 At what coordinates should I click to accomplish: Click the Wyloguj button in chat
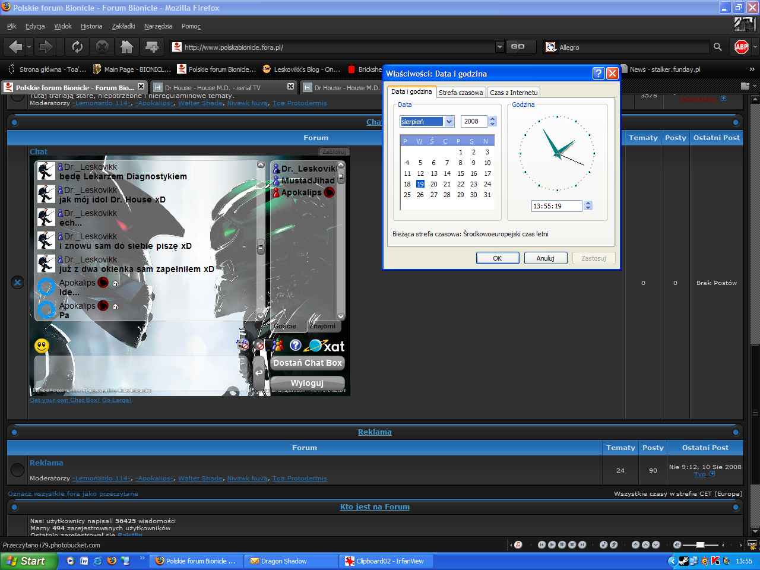[308, 383]
